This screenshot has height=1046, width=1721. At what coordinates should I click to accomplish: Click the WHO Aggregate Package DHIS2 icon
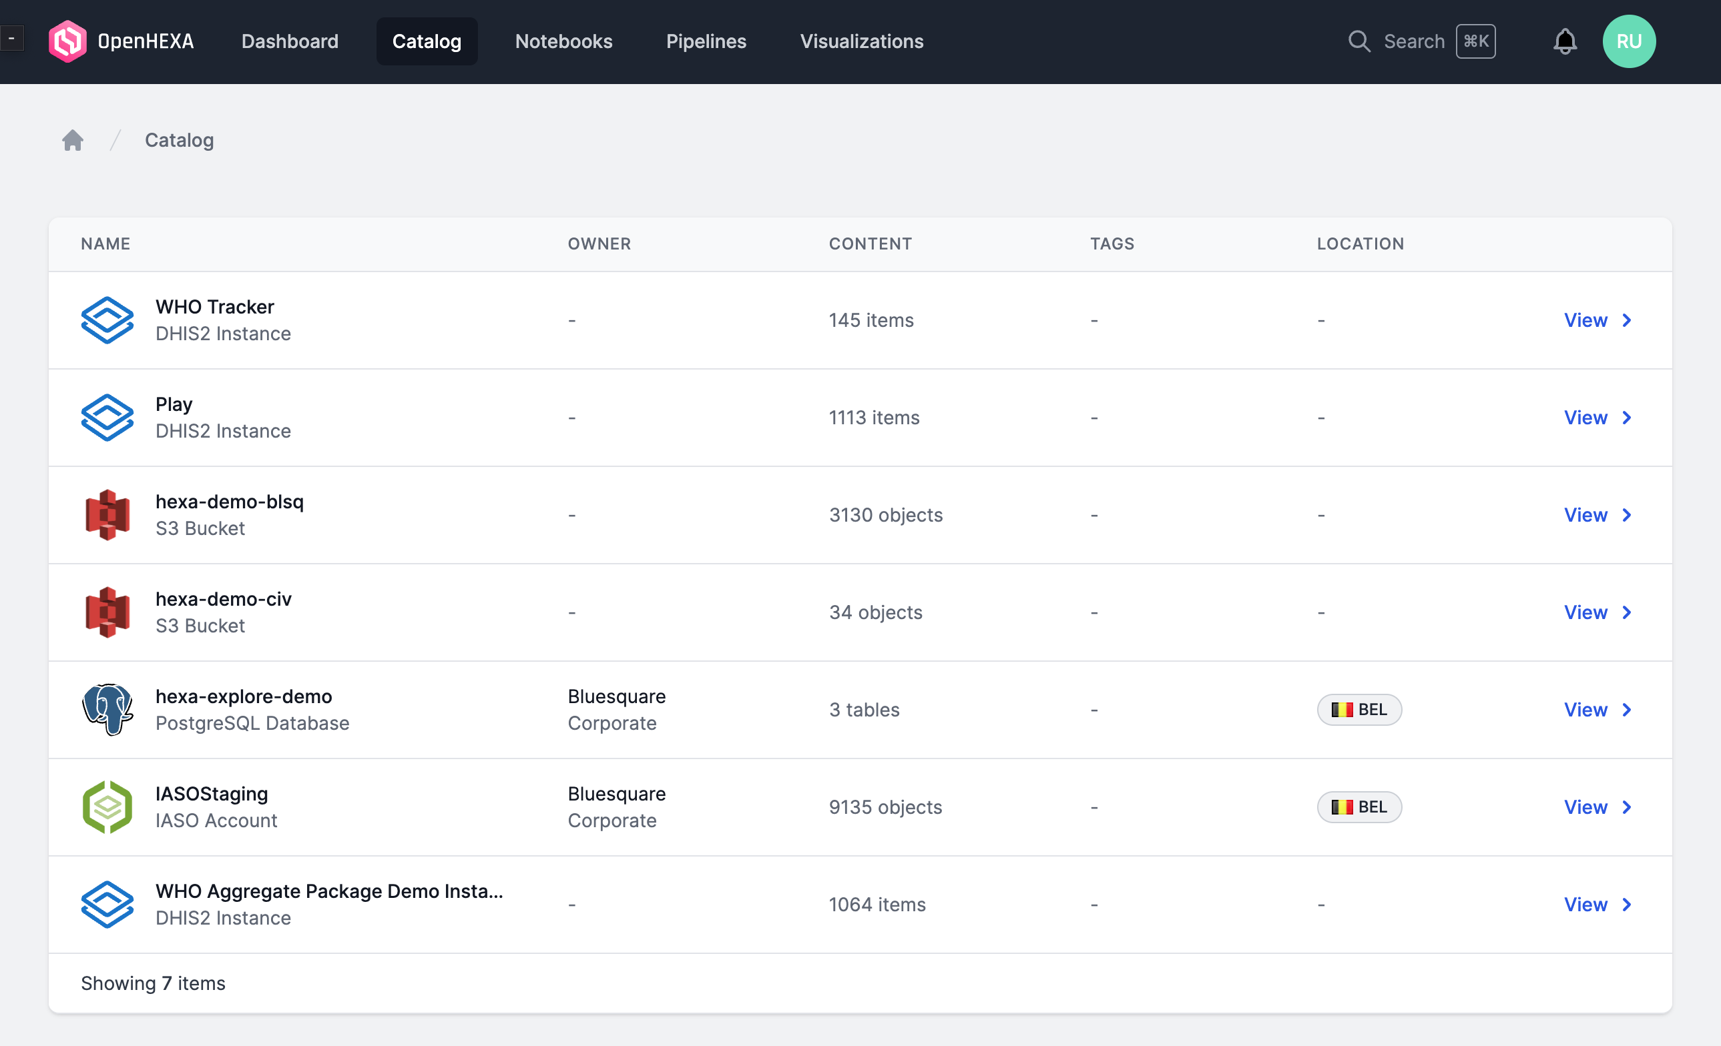107,905
